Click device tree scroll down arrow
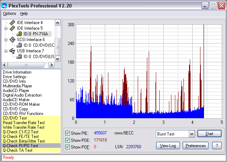The height and width of the screenshot is (162, 227). [58, 59]
